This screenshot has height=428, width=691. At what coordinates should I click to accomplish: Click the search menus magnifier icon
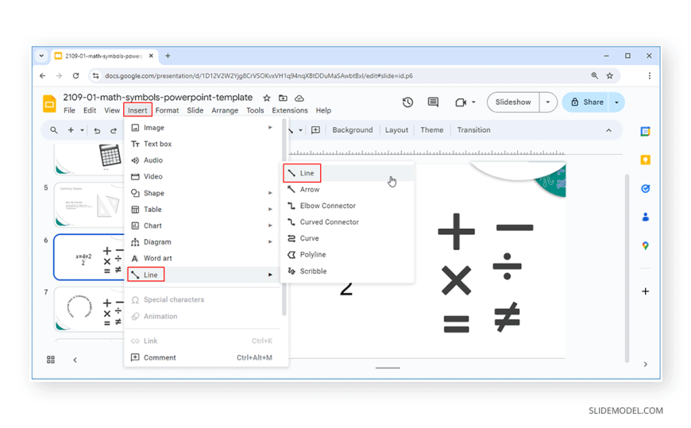click(x=54, y=130)
